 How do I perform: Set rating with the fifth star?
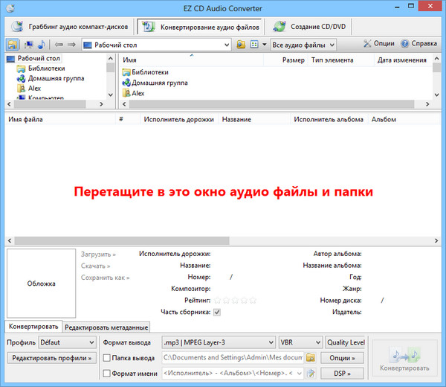(x=253, y=301)
